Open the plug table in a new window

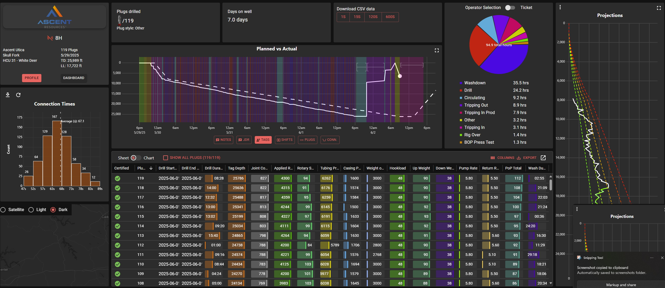[543, 158]
